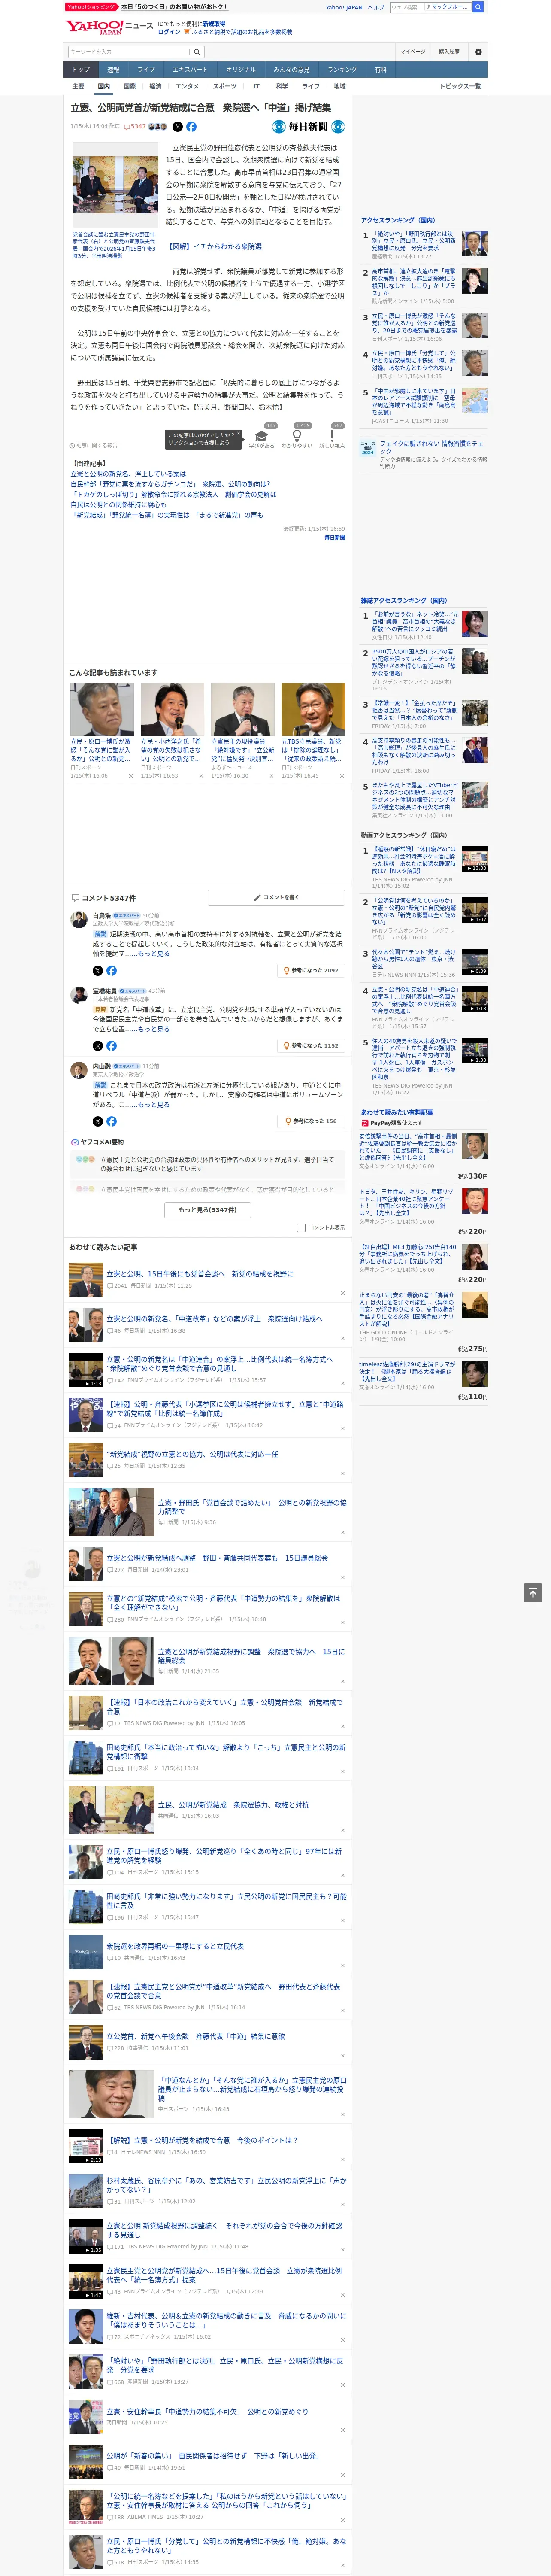The height and width of the screenshot is (2576, 551).
Task: Click blue search button in top header
Action: coord(478,7)
